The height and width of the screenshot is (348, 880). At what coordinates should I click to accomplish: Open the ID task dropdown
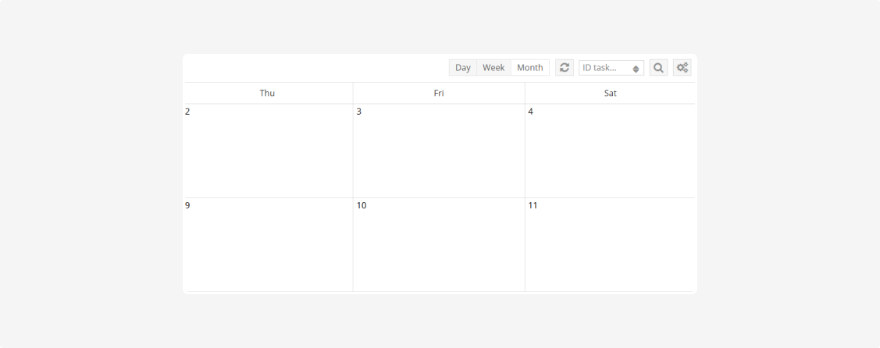click(611, 68)
